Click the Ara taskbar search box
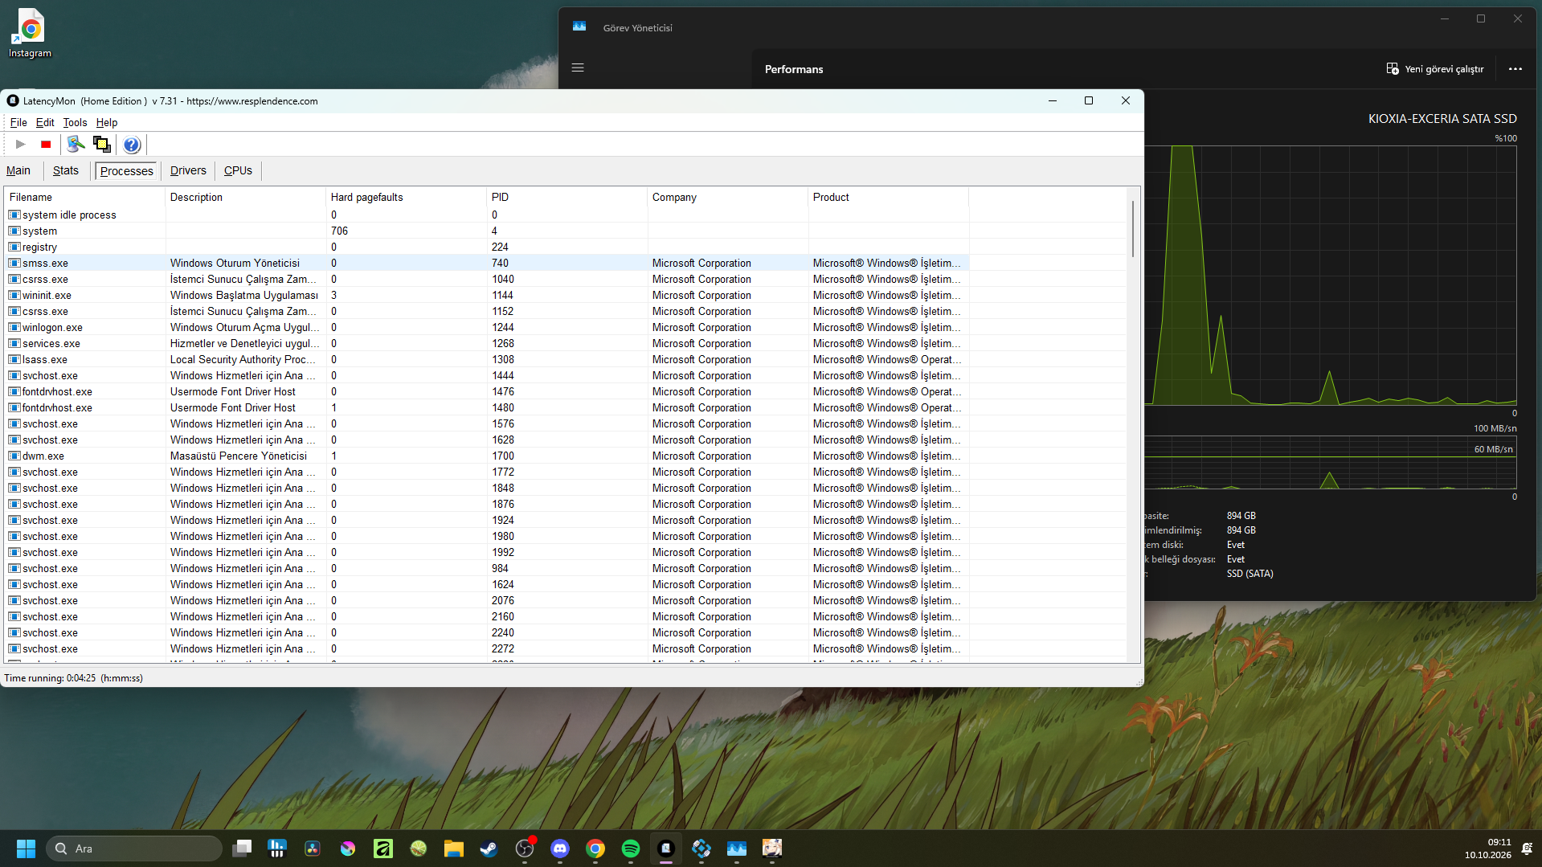This screenshot has width=1542, height=867. [134, 849]
